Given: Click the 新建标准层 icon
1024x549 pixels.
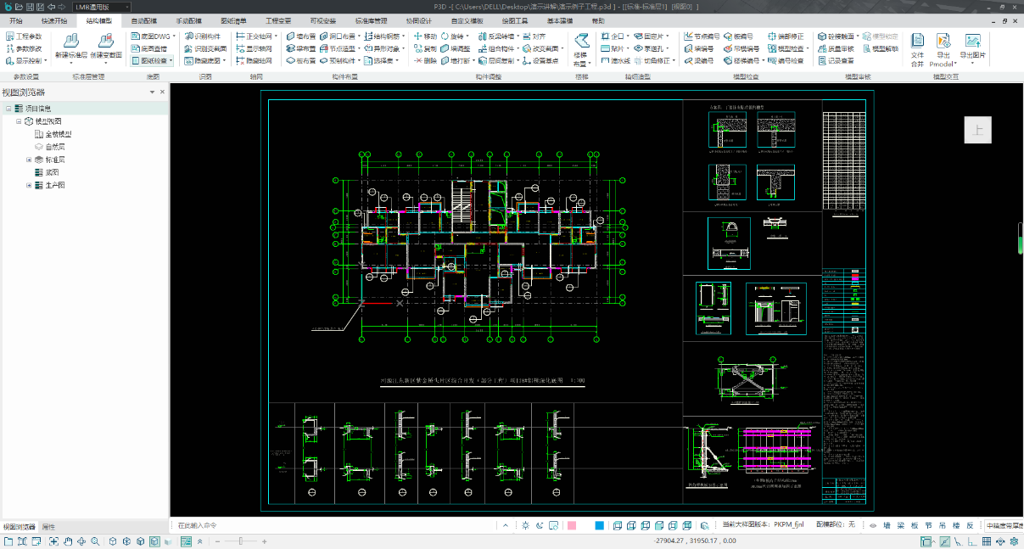Looking at the screenshot, I should pyautogui.click(x=70, y=42).
